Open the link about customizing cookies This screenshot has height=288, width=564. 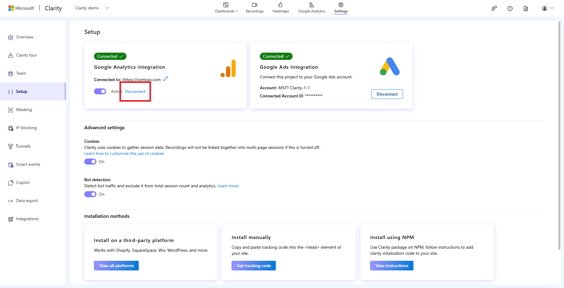[x=124, y=153]
